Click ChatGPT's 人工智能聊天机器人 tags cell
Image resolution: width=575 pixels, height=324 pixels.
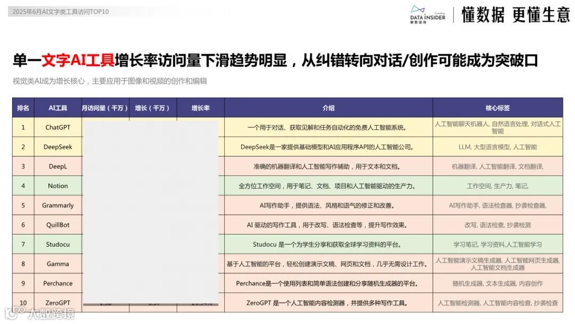498,127
